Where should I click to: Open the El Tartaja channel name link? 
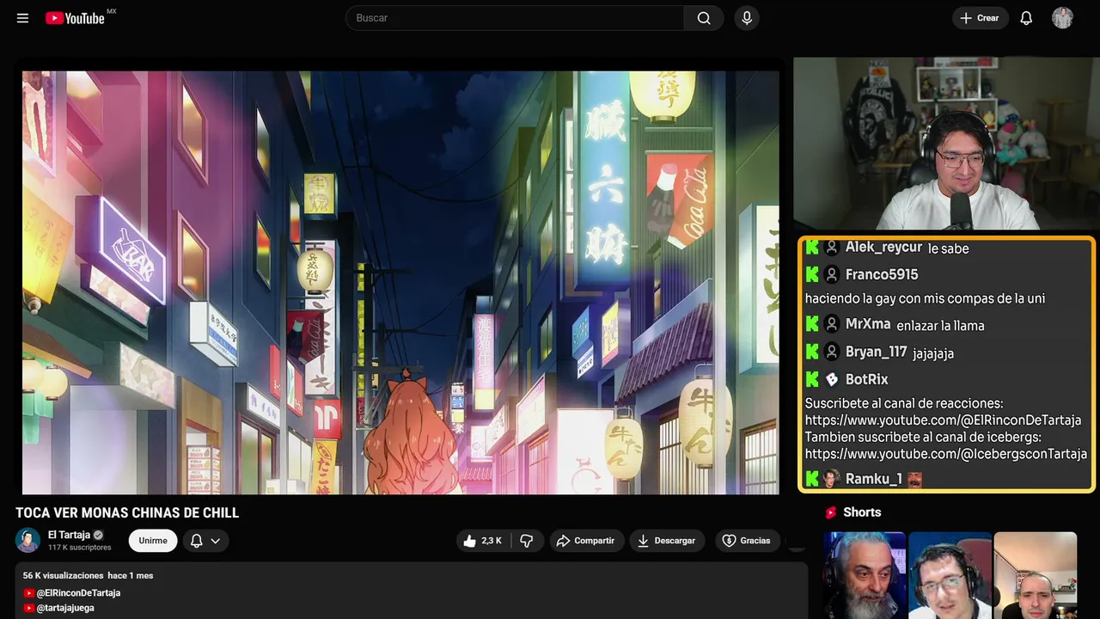pos(69,535)
